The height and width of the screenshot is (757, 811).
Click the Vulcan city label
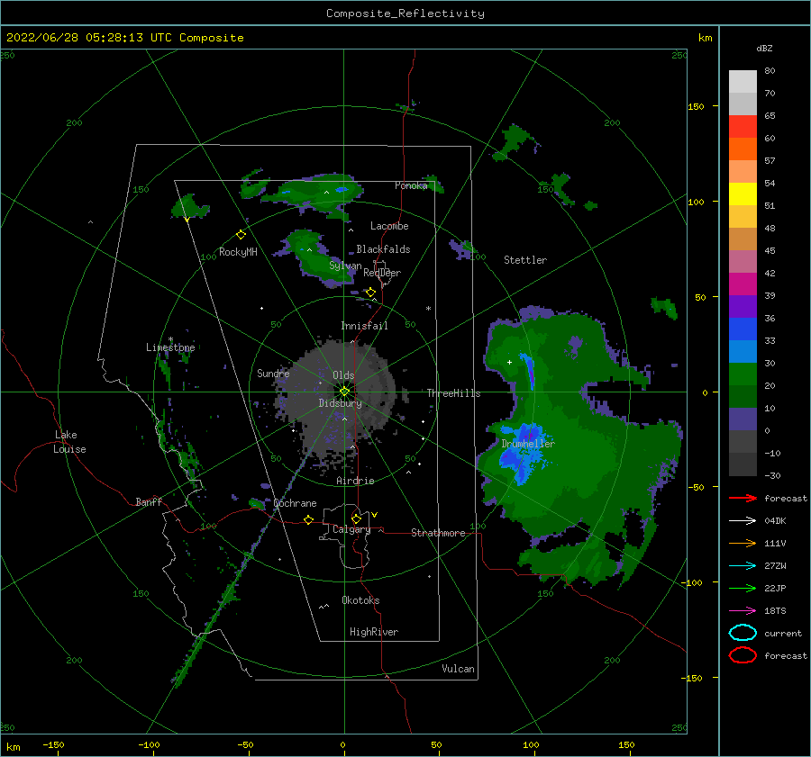(458, 669)
